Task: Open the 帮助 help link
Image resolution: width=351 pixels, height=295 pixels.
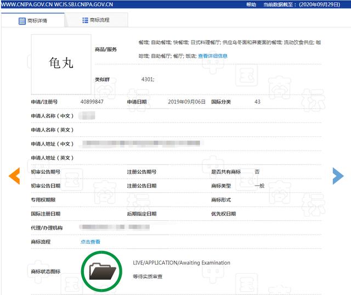Action: (251, 4)
